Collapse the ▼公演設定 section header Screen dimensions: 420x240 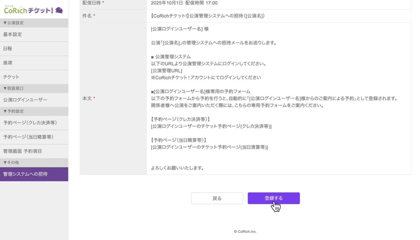pos(13,23)
